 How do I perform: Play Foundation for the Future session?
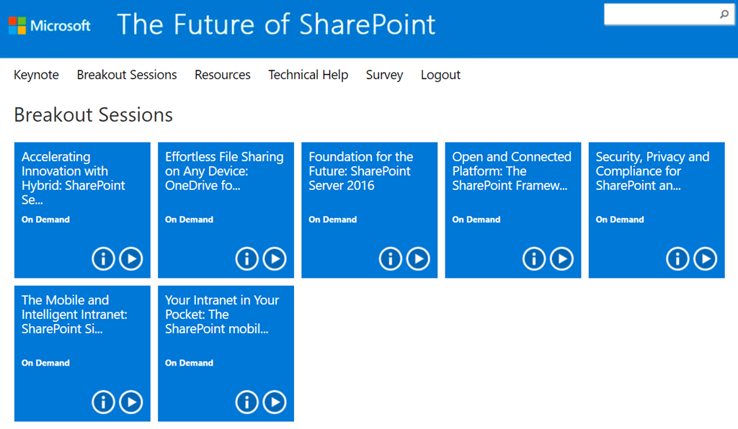click(417, 258)
